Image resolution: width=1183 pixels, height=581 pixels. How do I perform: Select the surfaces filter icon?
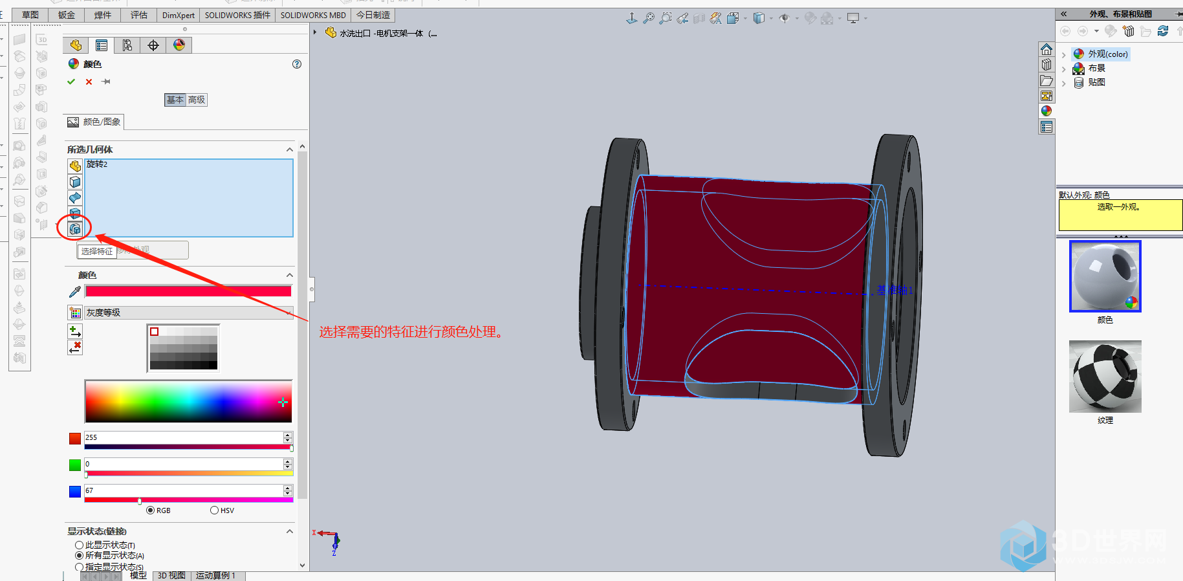75,197
